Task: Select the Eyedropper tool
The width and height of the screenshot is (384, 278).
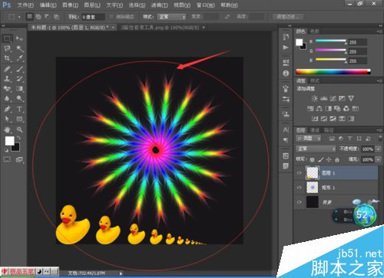Action: point(19,58)
